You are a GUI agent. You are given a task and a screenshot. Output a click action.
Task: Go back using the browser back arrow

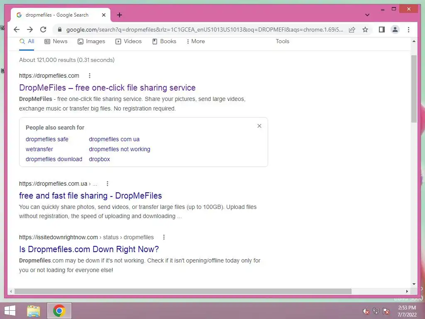coord(17,29)
